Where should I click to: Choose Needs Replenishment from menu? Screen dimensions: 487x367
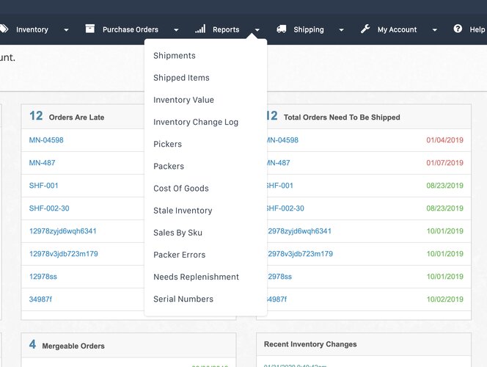pyautogui.click(x=196, y=277)
